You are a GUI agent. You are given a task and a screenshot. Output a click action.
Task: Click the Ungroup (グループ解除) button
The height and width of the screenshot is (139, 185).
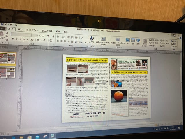coord(164,43)
